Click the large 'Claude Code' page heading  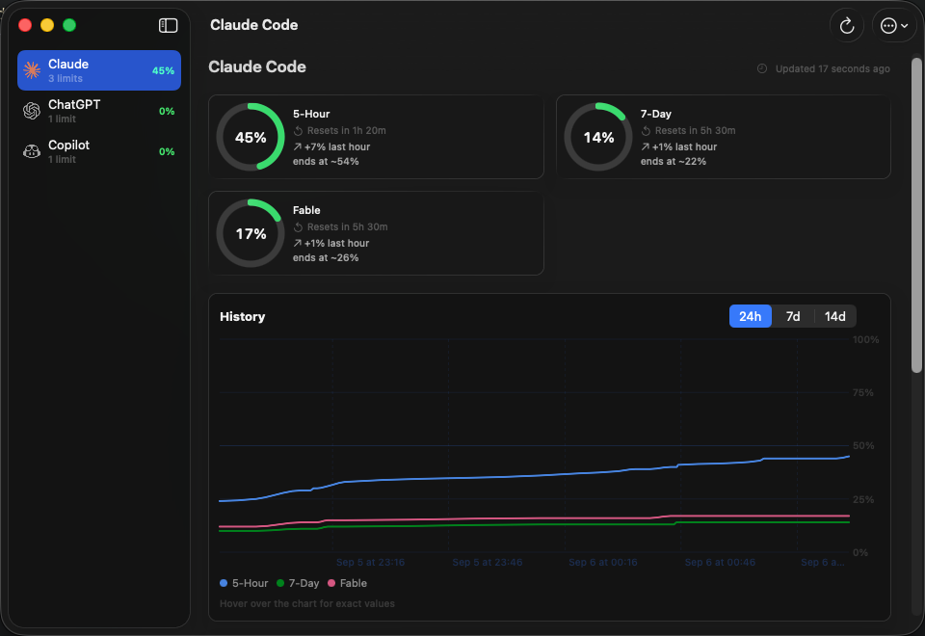(x=257, y=66)
